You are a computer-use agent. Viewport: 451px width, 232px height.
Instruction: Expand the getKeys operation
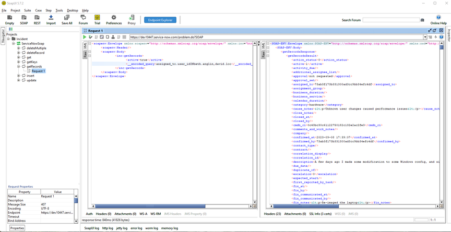pos(18,62)
